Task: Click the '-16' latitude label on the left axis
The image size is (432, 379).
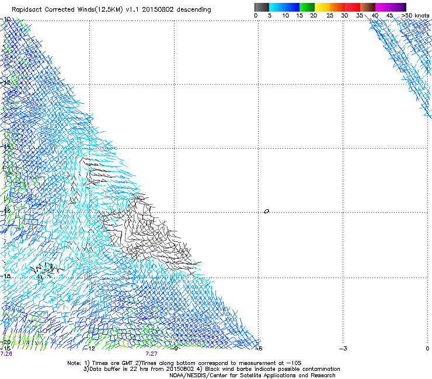Action: tap(6, 211)
